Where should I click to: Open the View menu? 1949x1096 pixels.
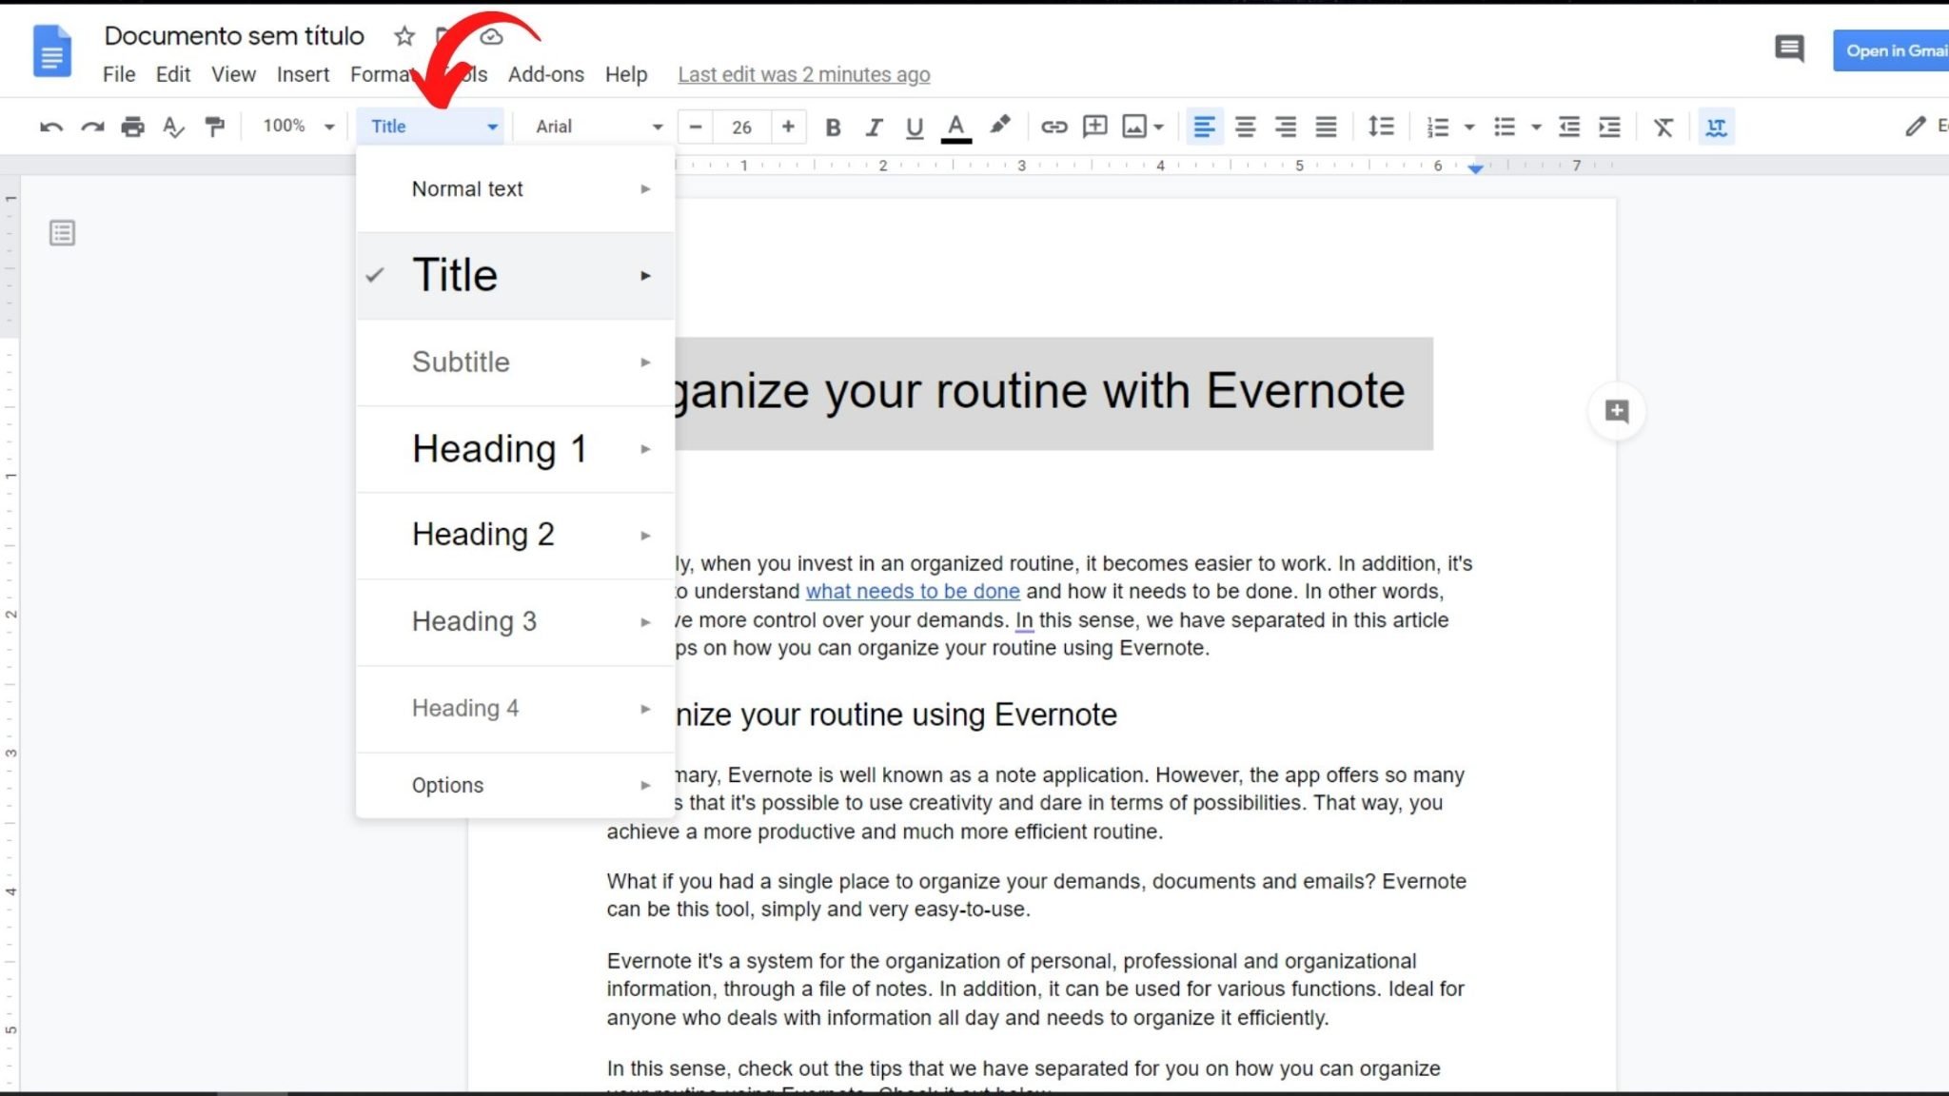point(233,74)
